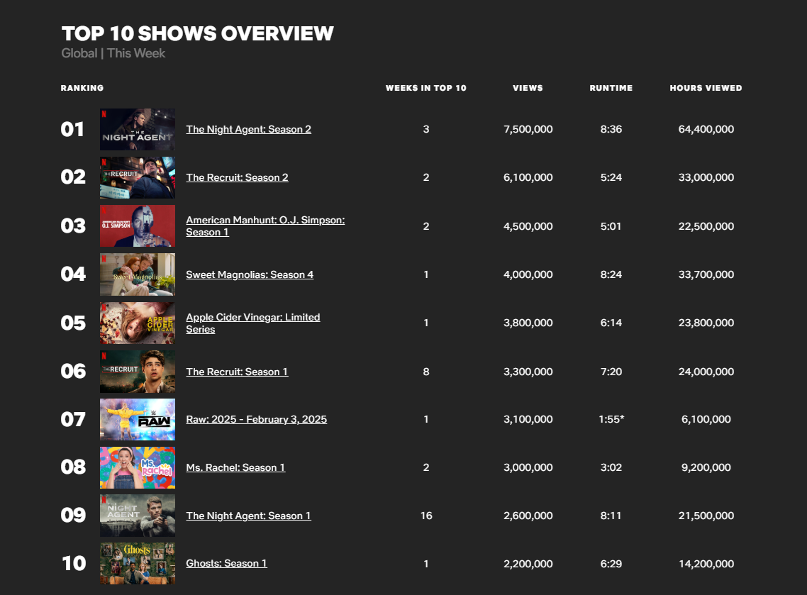Click the 2,200,000 views value

point(528,564)
